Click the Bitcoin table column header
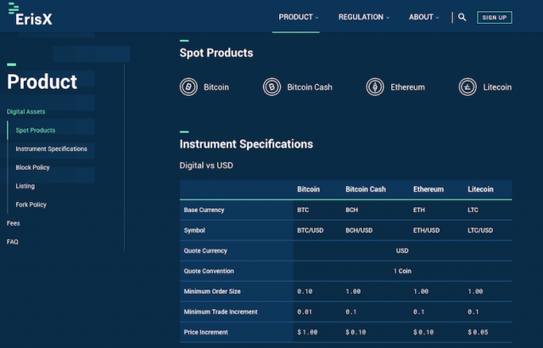Viewport: 543px width, 348px height. pos(308,189)
